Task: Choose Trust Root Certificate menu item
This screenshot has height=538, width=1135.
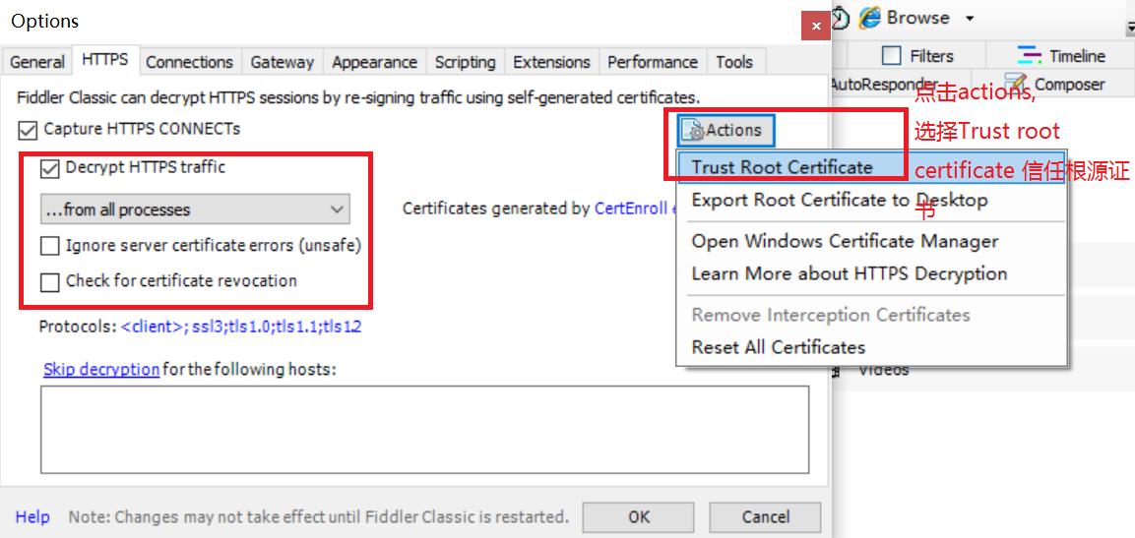Action: pos(871,167)
